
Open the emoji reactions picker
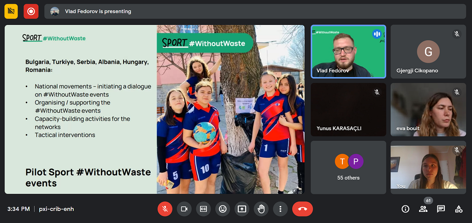(223, 209)
